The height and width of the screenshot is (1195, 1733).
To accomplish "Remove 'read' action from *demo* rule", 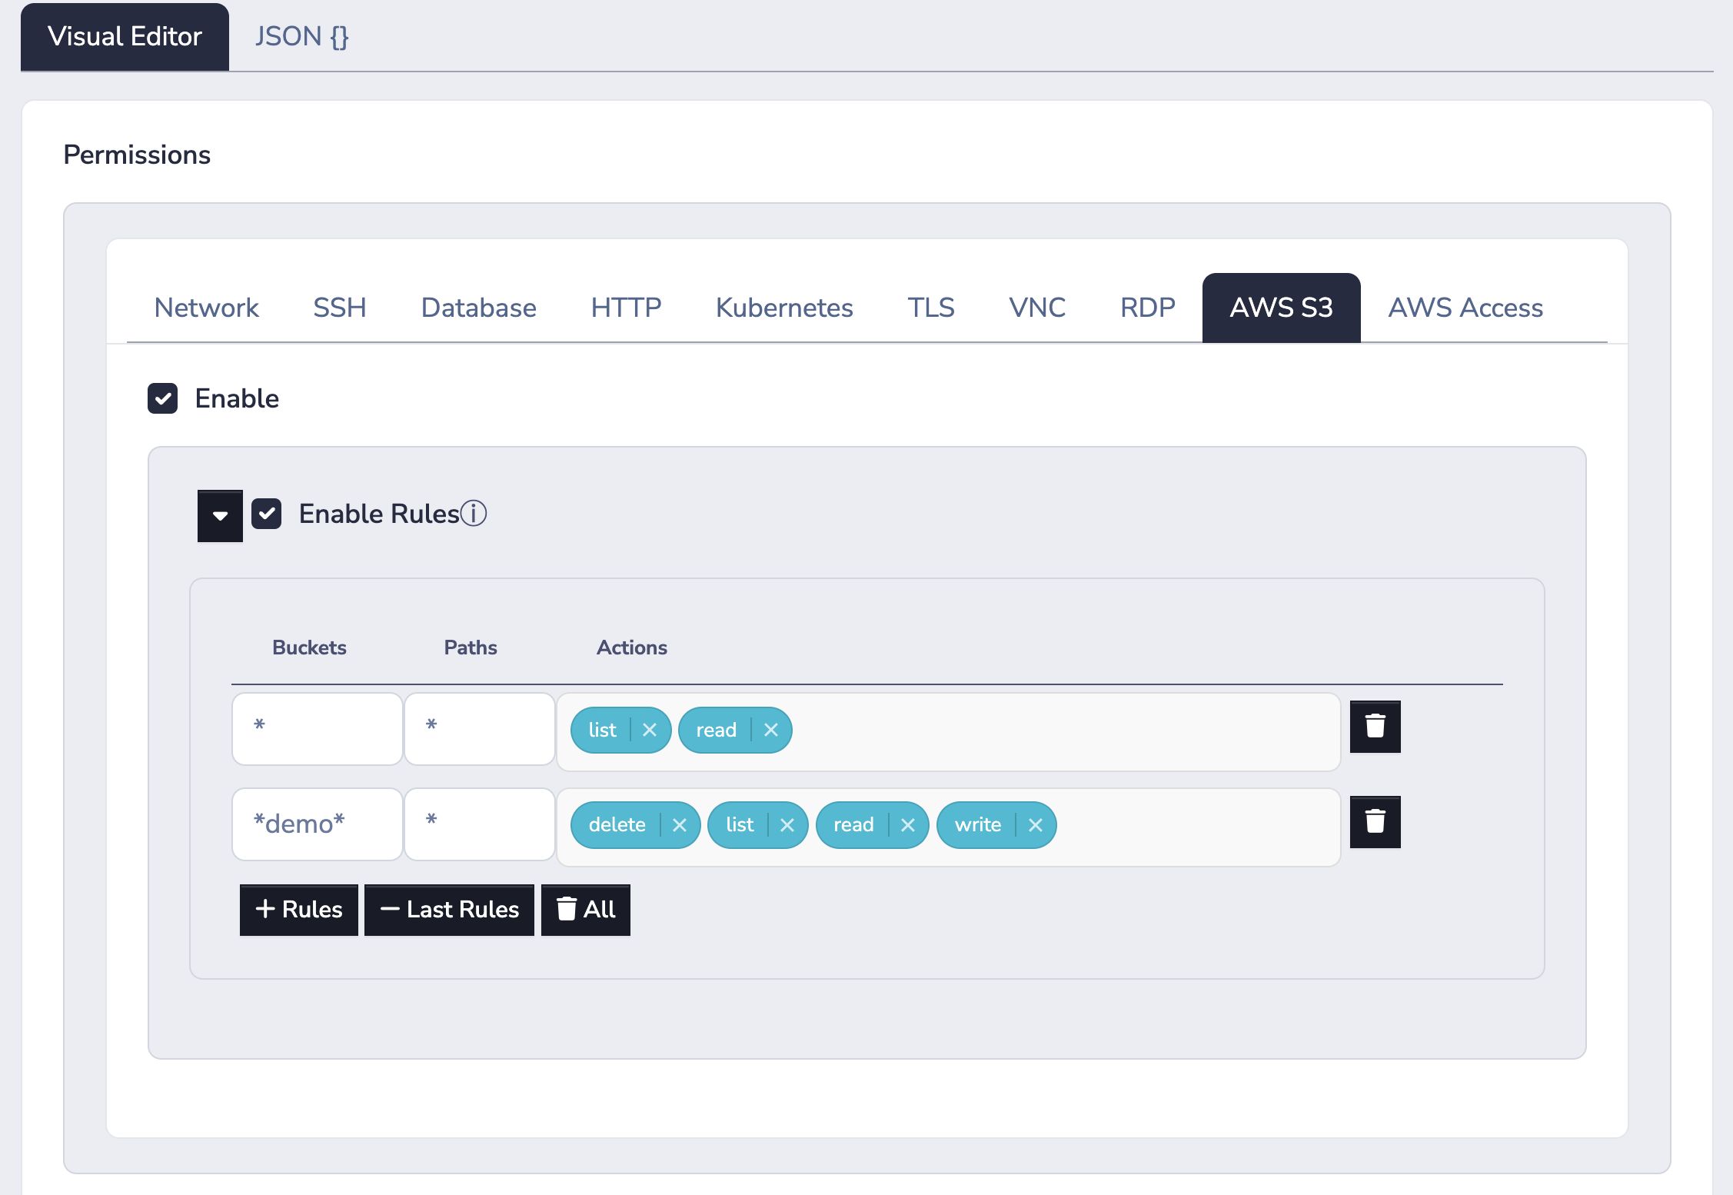I will [908, 825].
